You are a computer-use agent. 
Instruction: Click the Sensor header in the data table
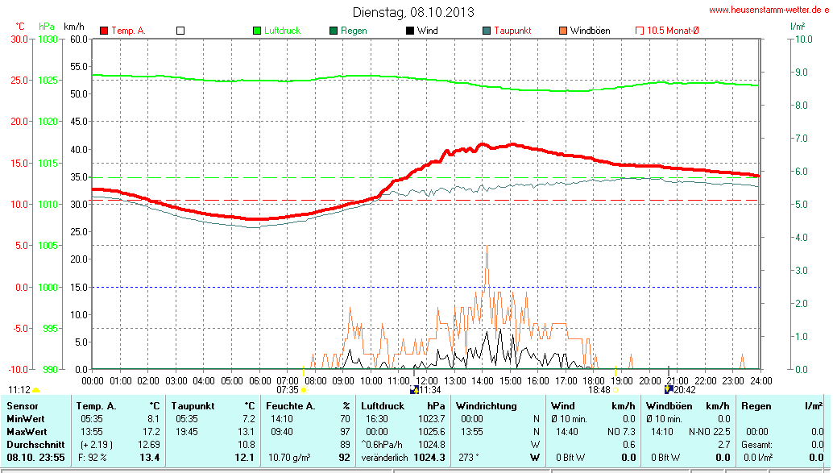click(22, 405)
